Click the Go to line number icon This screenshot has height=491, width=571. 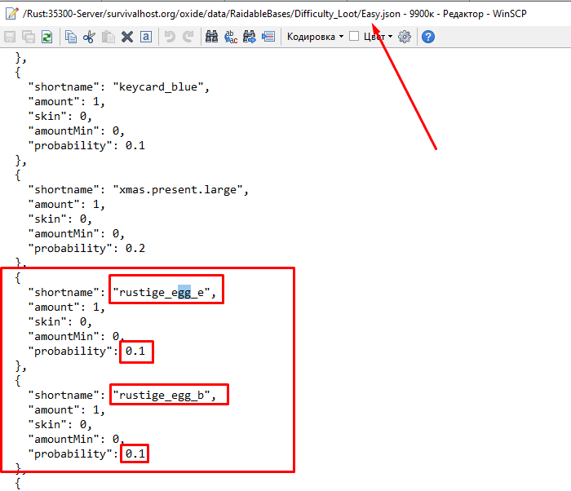[x=268, y=37]
